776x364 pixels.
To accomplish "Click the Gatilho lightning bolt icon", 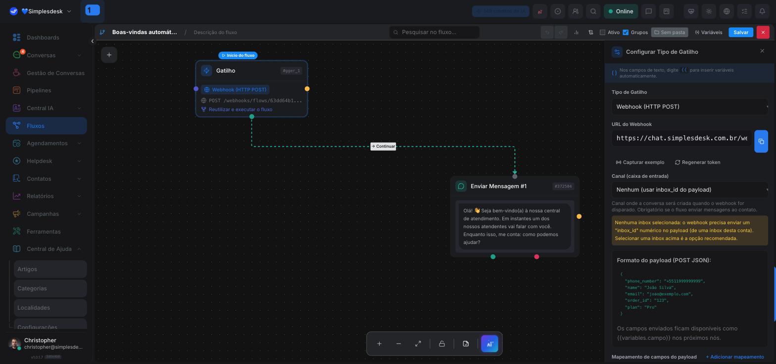I will pos(206,71).
